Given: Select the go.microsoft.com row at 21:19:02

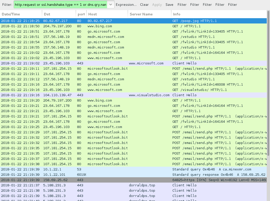Looking at the screenshot, I should click(133, 53).
